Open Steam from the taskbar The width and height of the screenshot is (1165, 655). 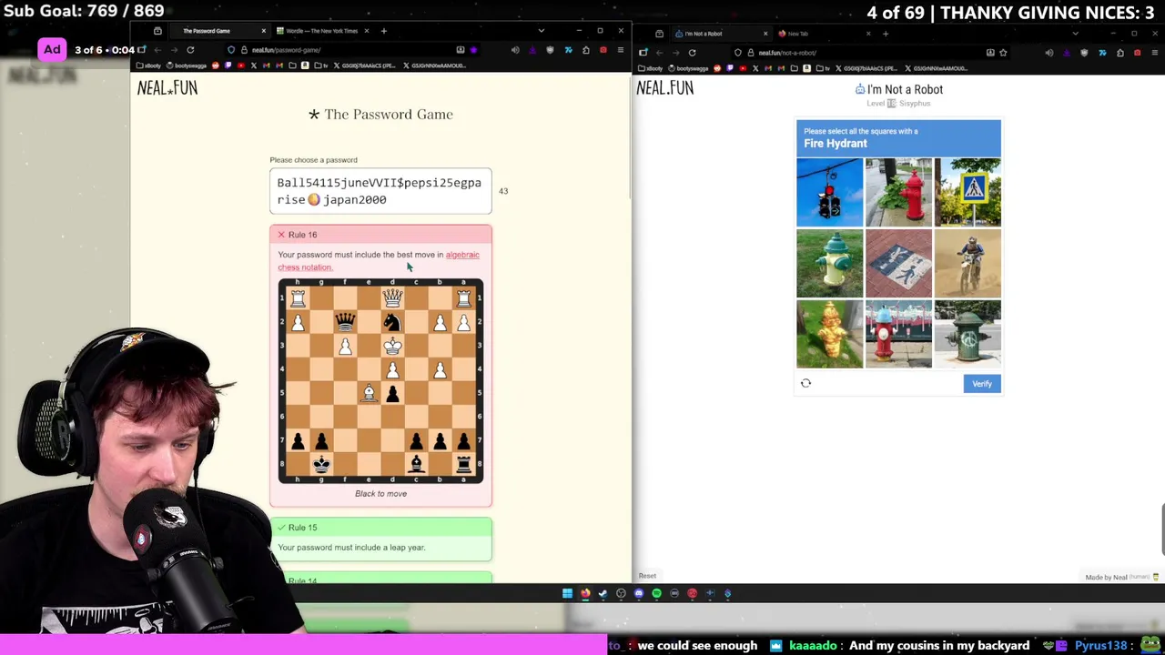603,593
